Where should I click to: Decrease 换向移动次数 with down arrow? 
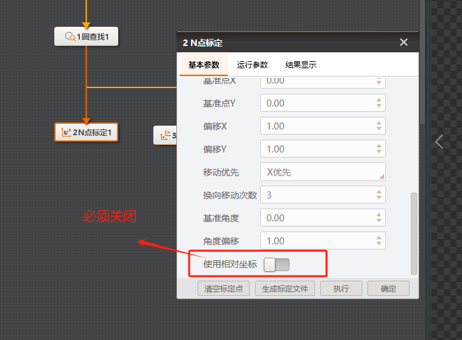point(379,198)
